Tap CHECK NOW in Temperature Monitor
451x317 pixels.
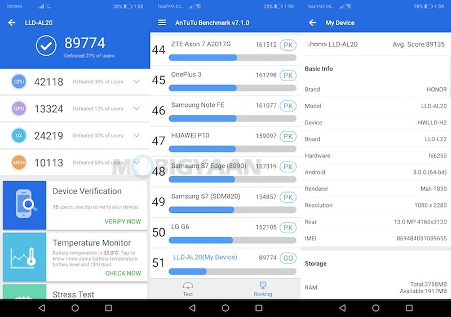click(x=123, y=273)
